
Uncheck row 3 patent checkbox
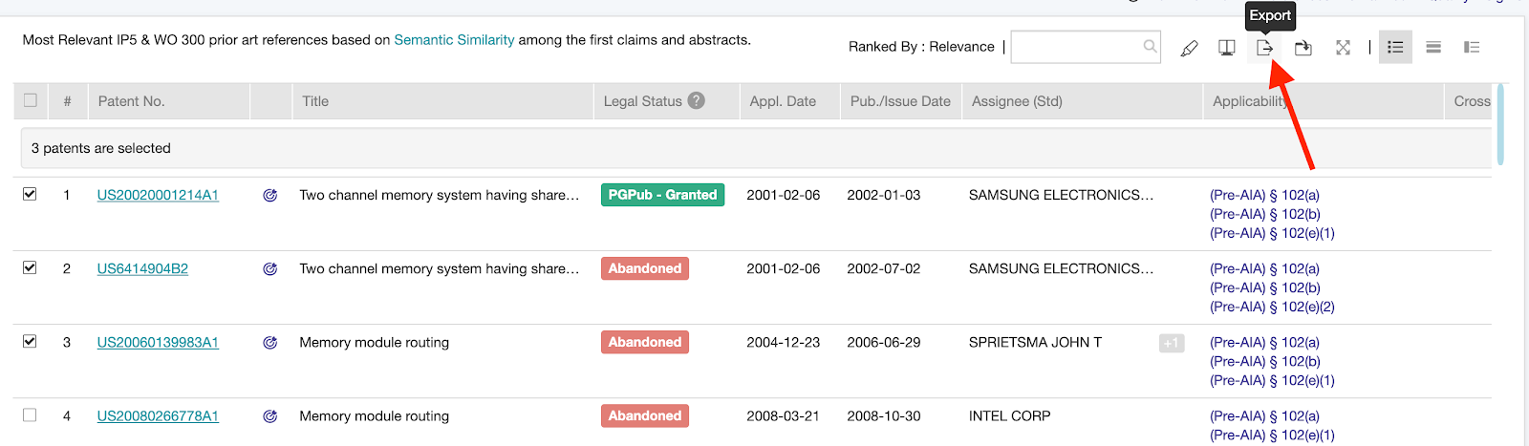30,341
